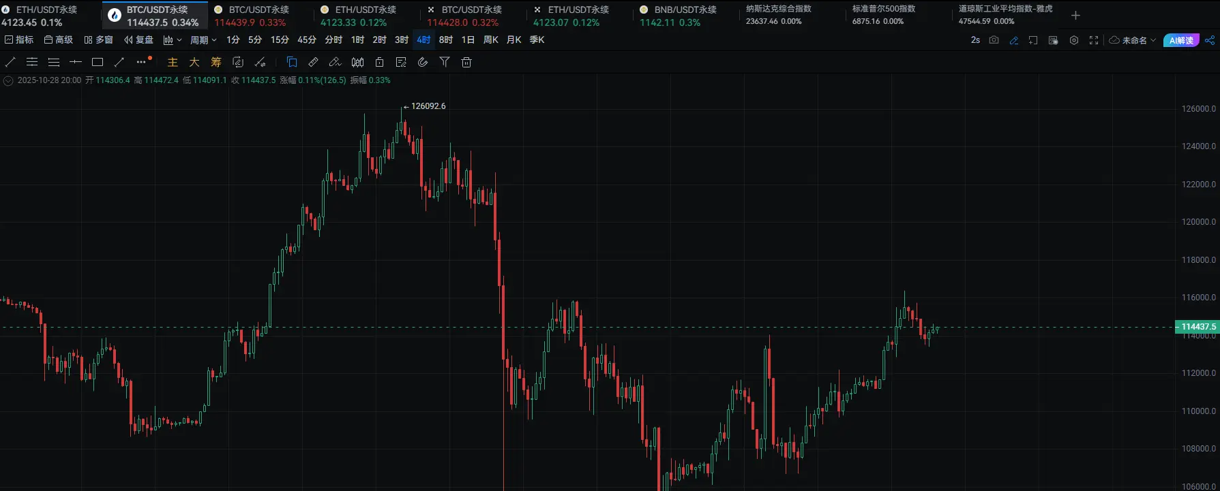This screenshot has height=491, width=1220.
Task: Click the add-window square icon
Action: click(1033, 40)
